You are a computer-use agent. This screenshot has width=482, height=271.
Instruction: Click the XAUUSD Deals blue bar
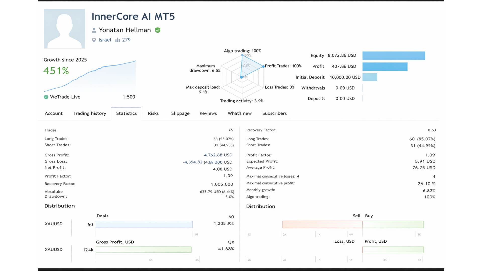(144, 224)
